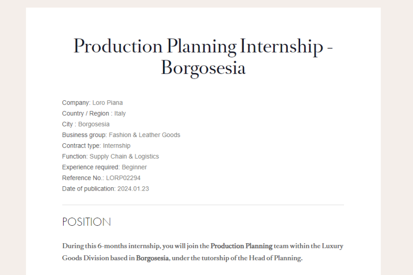The width and height of the screenshot is (413, 275).
Task: Click the Borgosesia city value
Action: 94,124
